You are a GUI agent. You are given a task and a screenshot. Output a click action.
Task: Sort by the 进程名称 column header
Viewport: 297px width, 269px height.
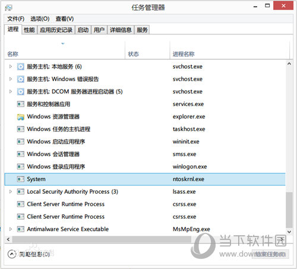point(230,50)
